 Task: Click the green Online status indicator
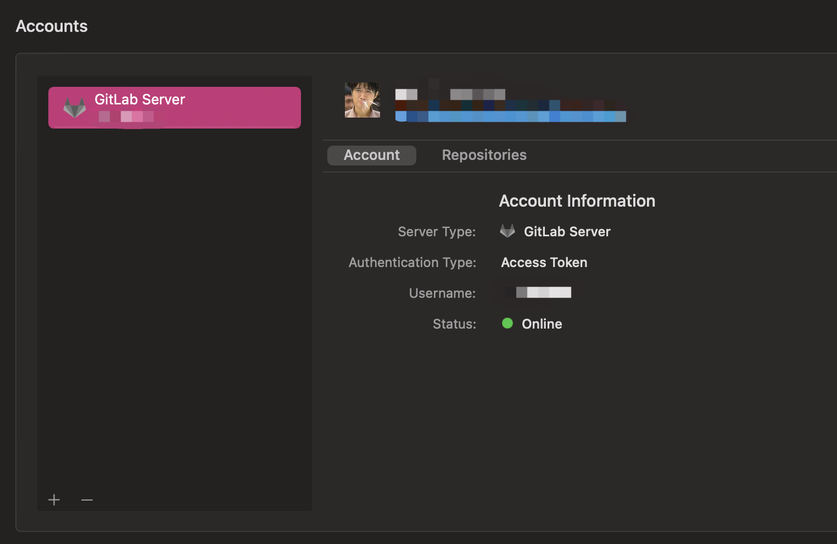coord(507,323)
